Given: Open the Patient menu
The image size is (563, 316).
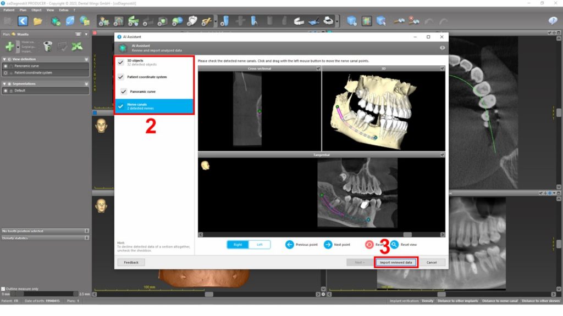Looking at the screenshot, I should pyautogui.click(x=9, y=10).
